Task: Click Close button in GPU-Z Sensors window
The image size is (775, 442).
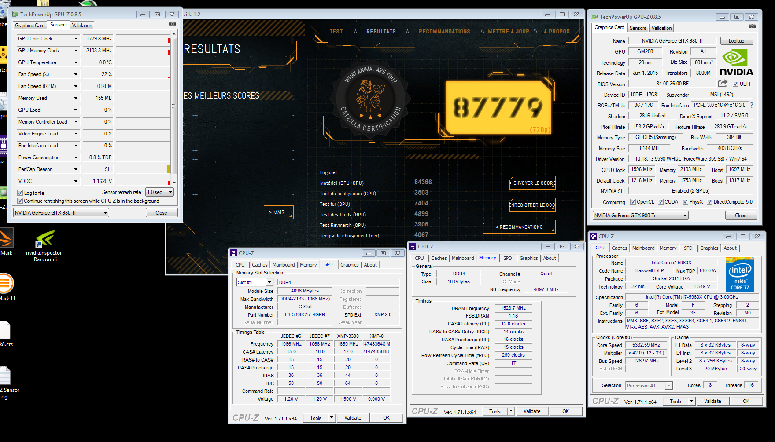Action: [162, 213]
